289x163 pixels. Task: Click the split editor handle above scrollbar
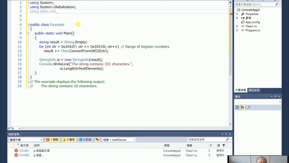coord(230,2)
